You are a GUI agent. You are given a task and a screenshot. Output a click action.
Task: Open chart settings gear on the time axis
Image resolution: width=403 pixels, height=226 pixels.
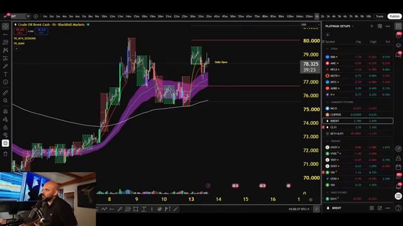coord(310,200)
